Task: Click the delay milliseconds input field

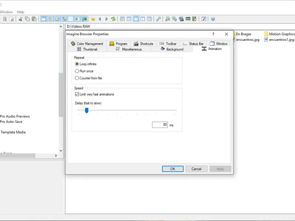Action: pyautogui.click(x=160, y=125)
